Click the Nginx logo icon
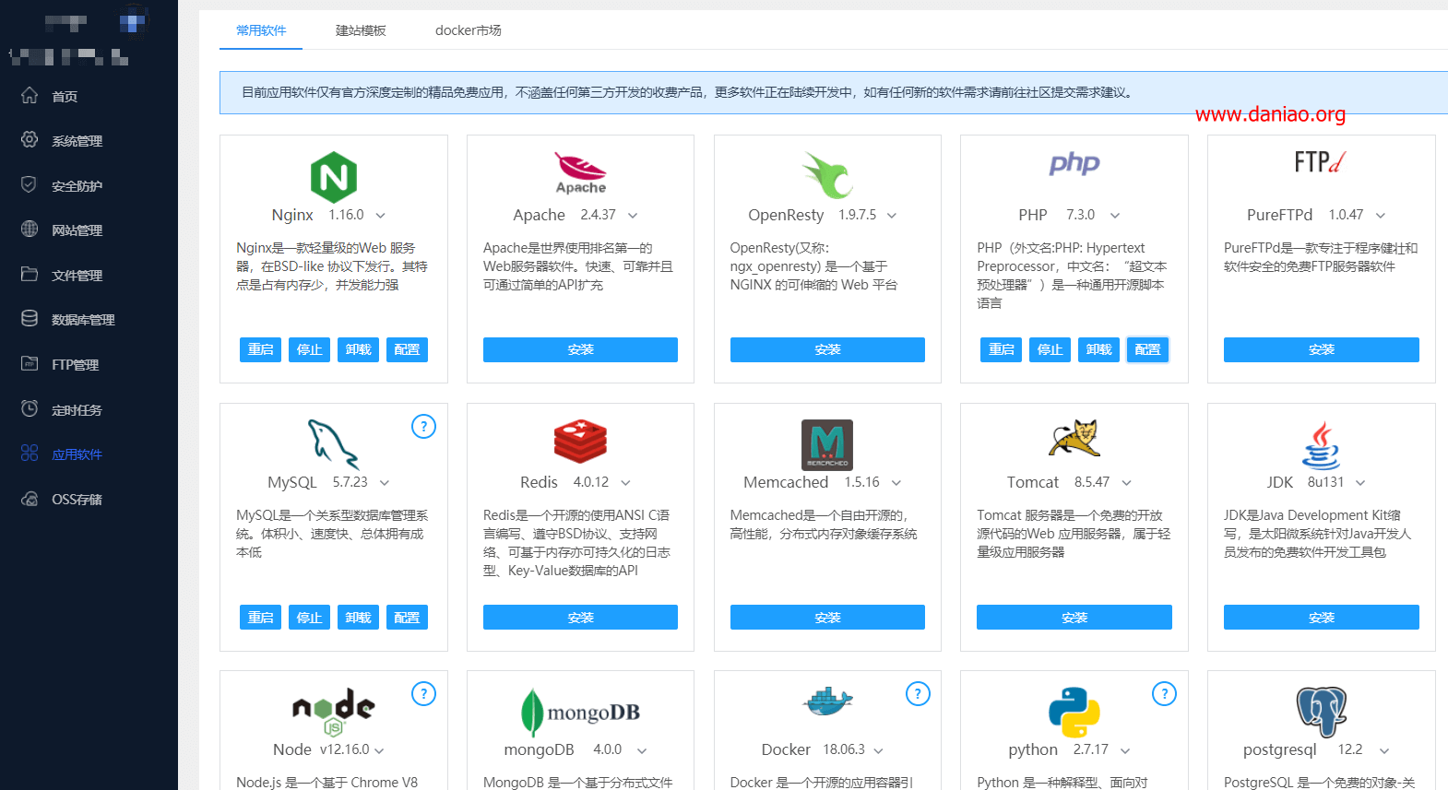This screenshot has height=790, width=1448. pyautogui.click(x=334, y=177)
